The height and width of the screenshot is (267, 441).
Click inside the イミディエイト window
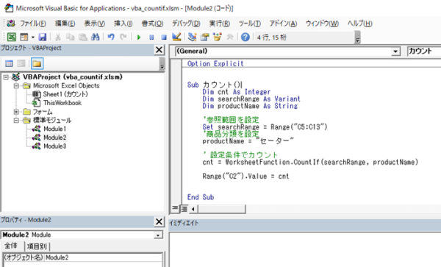point(305,249)
